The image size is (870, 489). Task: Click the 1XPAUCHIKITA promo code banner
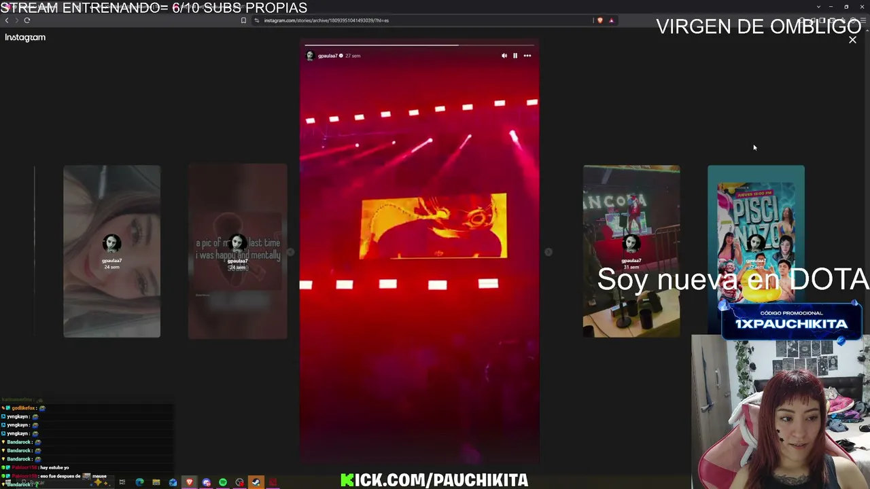790,321
